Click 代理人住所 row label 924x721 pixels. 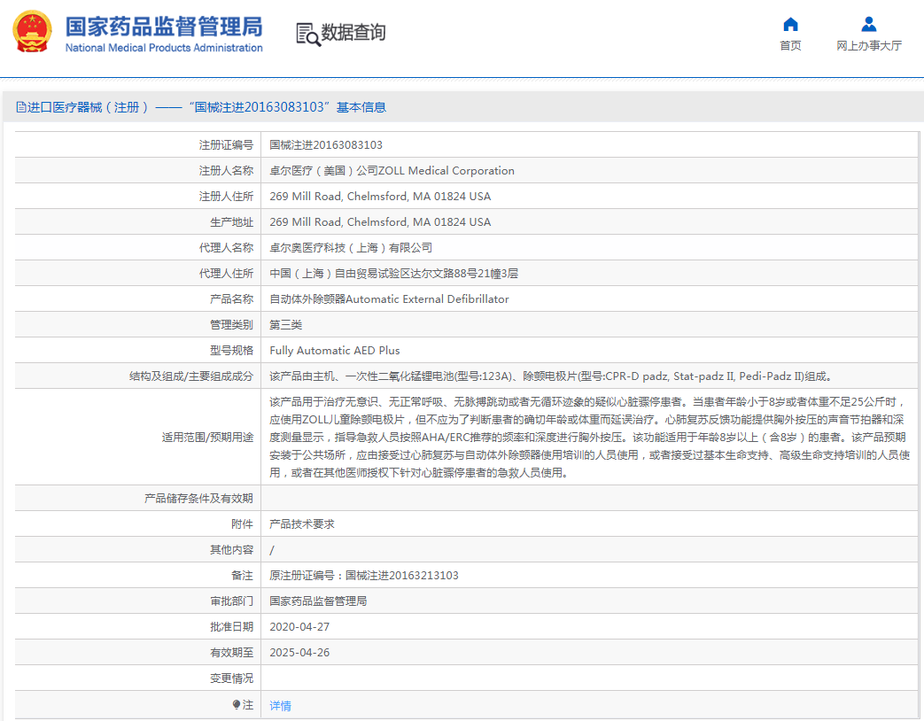(x=226, y=274)
